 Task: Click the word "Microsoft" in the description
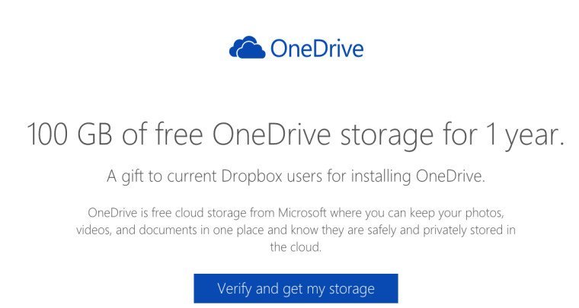coord(302,213)
